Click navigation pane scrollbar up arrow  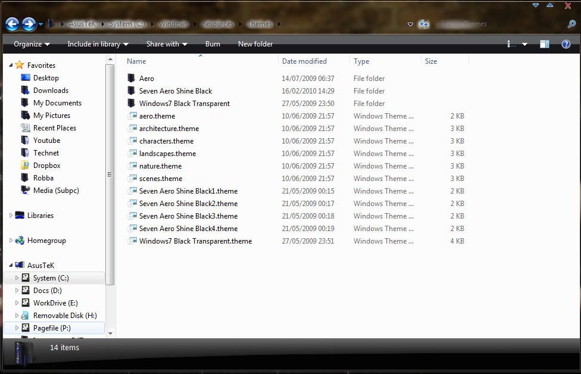pyautogui.click(x=110, y=60)
